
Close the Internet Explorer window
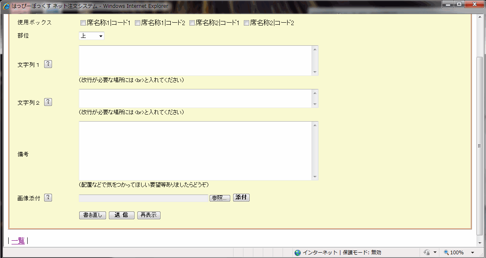[474, 5]
